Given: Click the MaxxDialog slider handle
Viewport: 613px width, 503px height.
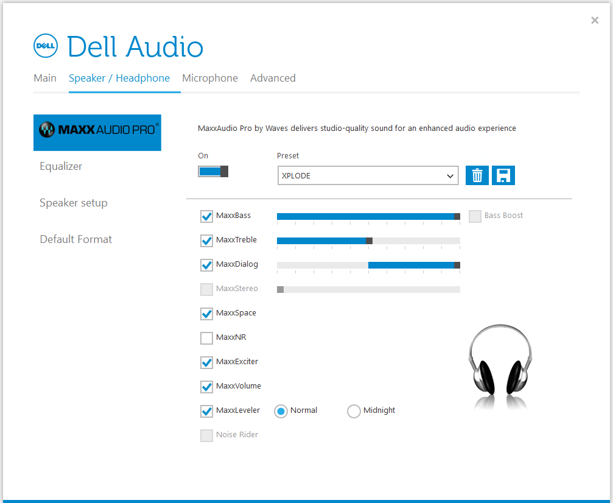Looking at the screenshot, I should (457, 265).
